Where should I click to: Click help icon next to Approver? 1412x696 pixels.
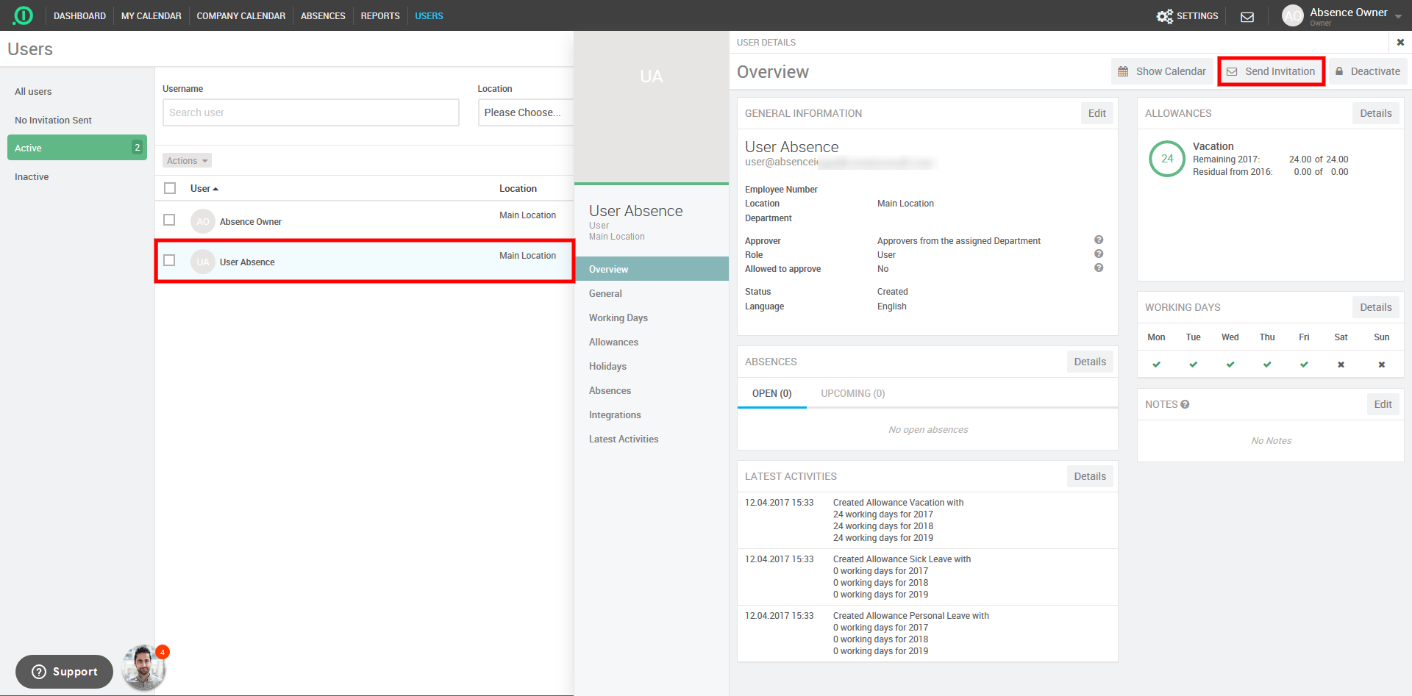[1099, 240]
